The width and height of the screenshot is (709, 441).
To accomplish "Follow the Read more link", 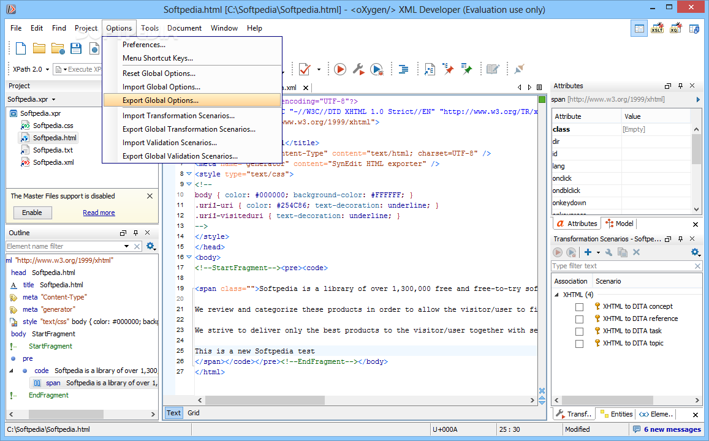I will click(99, 213).
